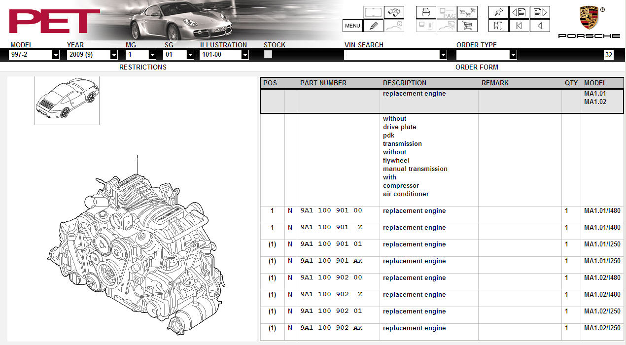Click the ORDER FORM label
This screenshot has height=345, width=626.
(476, 67)
